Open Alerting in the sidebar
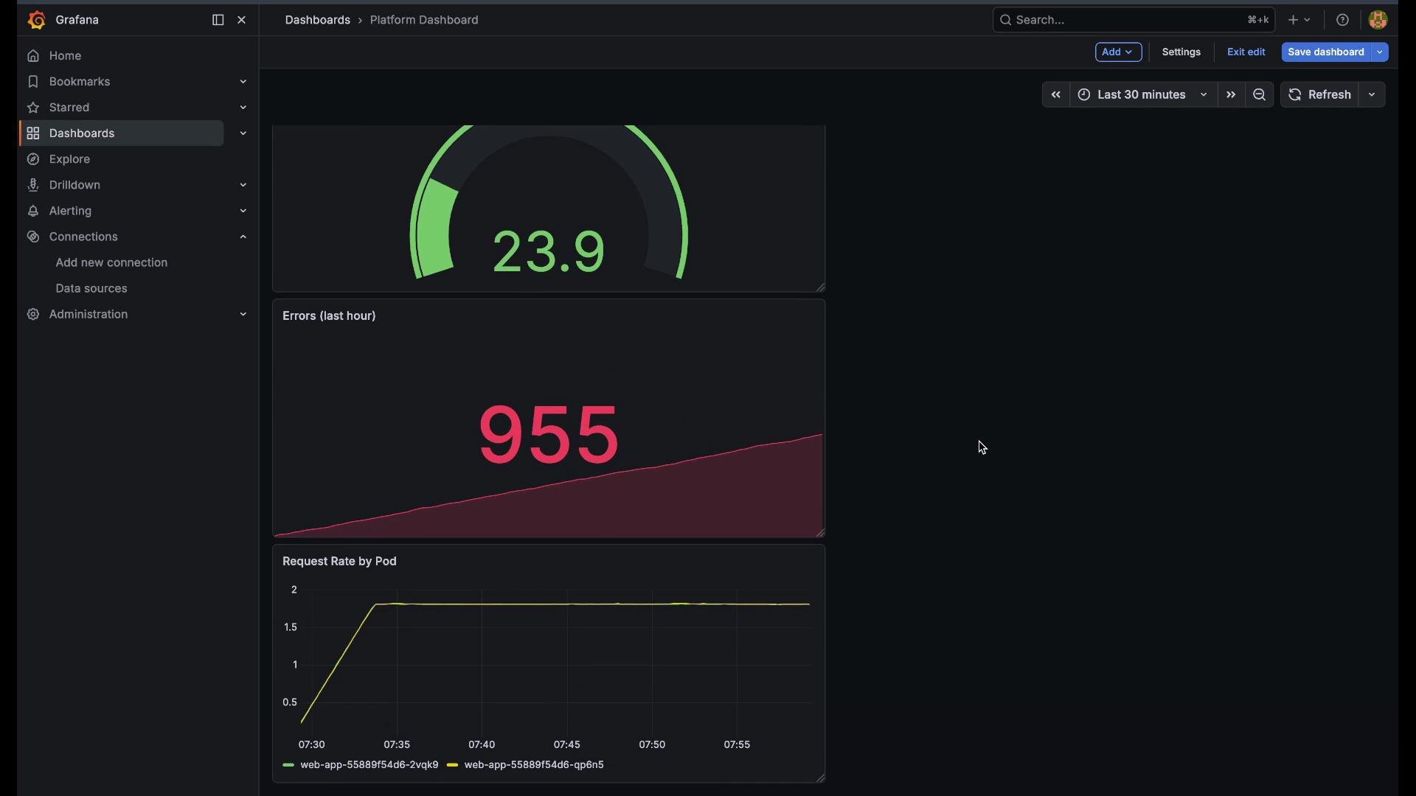 [70, 211]
